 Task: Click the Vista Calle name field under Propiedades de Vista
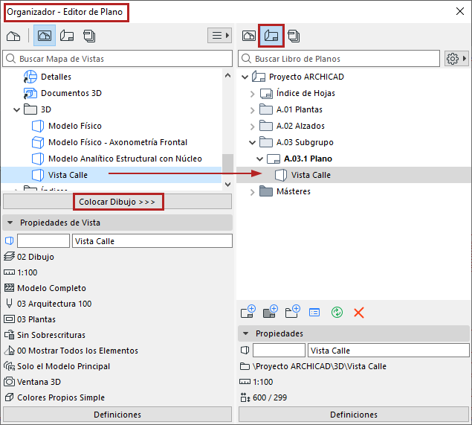152,241
